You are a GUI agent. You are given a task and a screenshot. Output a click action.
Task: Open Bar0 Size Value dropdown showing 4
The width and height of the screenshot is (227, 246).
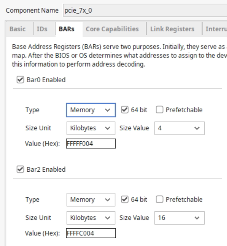click(x=180, y=128)
